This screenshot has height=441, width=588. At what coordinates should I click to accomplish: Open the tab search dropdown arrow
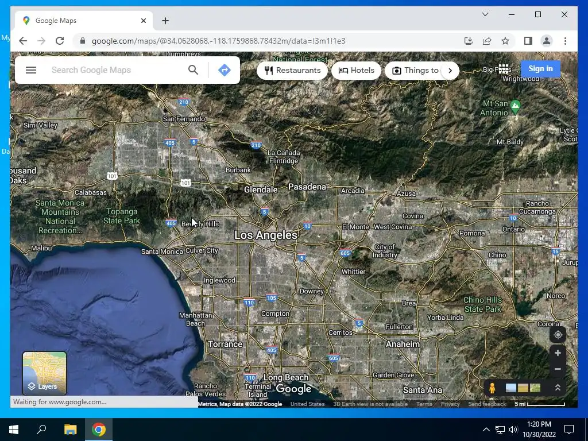point(485,14)
